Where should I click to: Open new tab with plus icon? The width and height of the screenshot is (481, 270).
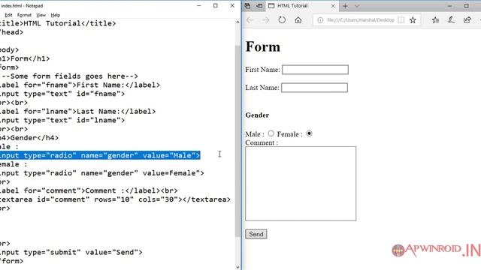(x=345, y=6)
